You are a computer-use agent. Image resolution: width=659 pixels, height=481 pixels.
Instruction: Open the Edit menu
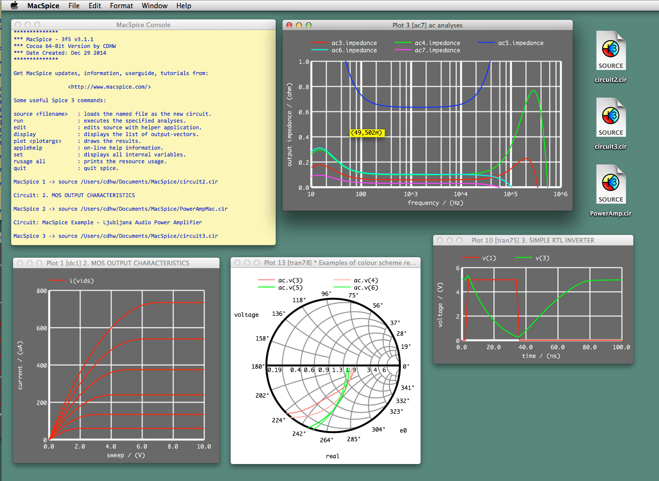point(94,6)
